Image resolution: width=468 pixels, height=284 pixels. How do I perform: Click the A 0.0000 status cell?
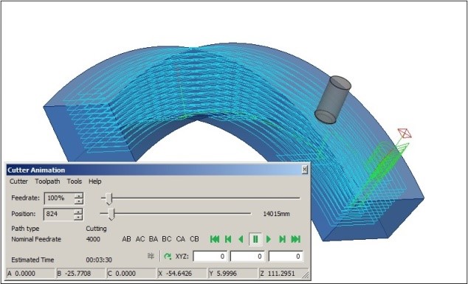click(x=30, y=274)
